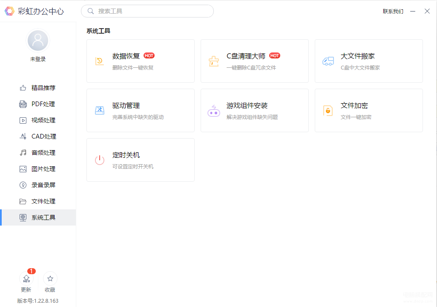
Task: Open the 文件加密 tool title
Action: pyautogui.click(x=354, y=105)
